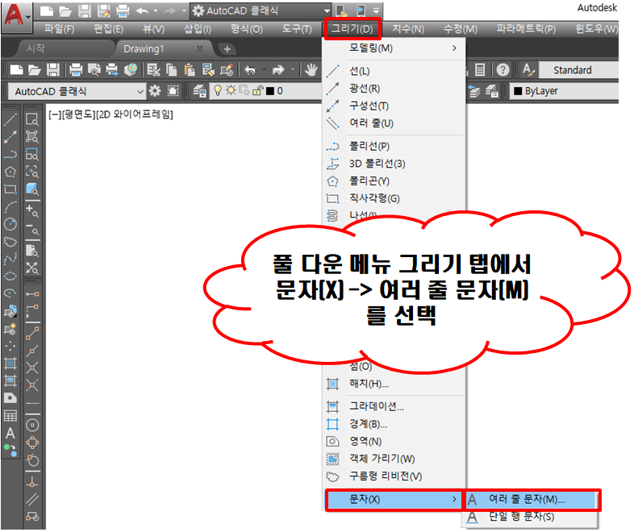Click the Zoom In plus magnifier icon
638x532 pixels.
tap(32, 211)
